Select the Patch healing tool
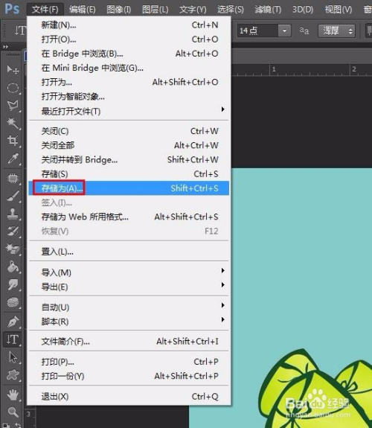Viewport: 372px width, 428px height. pos(13,178)
